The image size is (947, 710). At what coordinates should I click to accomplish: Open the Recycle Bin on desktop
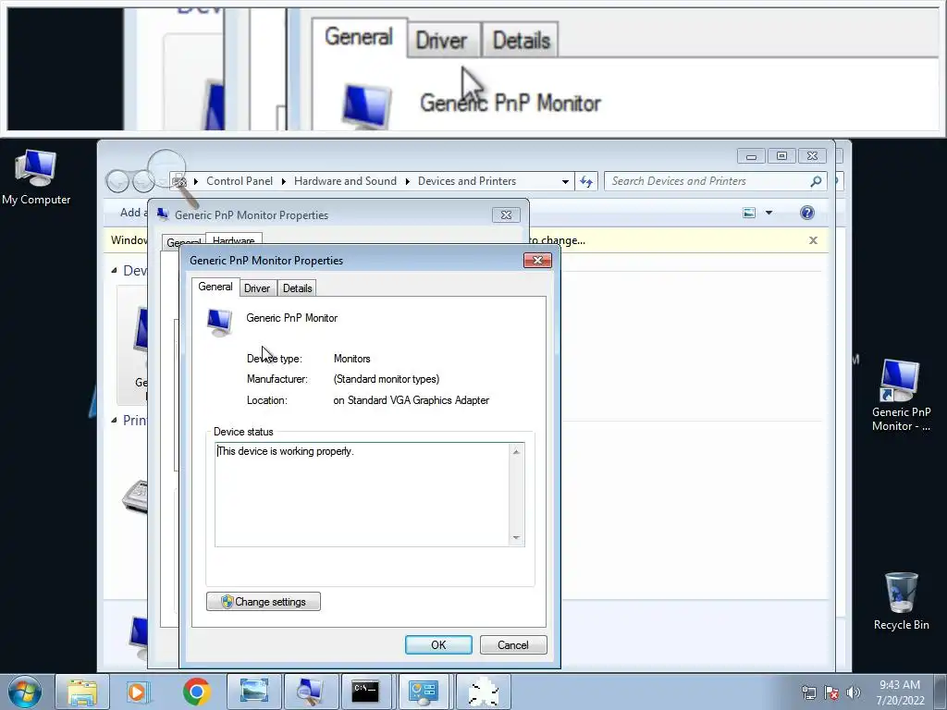click(901, 601)
